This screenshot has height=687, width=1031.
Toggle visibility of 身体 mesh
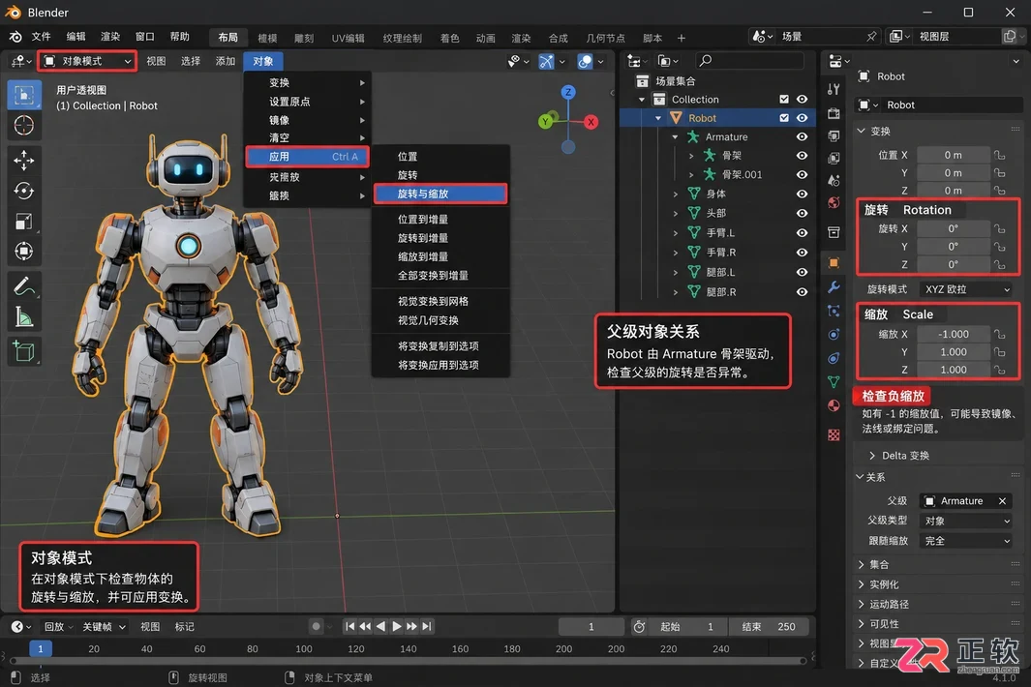(803, 194)
